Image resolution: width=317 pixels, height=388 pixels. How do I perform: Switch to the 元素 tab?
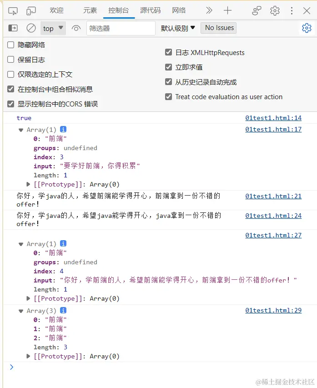(x=90, y=10)
